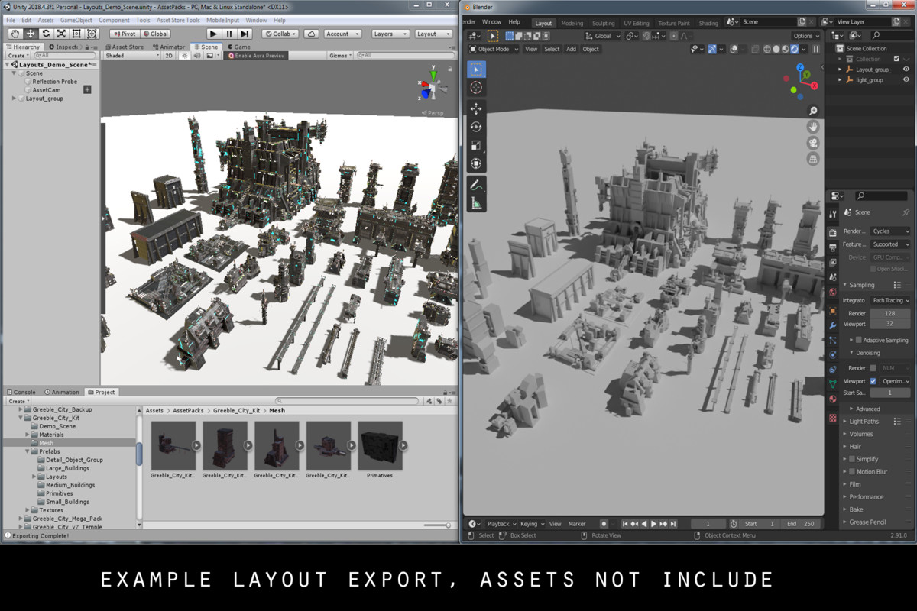This screenshot has width=917, height=611.
Task: Click the Render text button in Blender's sampling panel
Action: pyautogui.click(x=857, y=313)
